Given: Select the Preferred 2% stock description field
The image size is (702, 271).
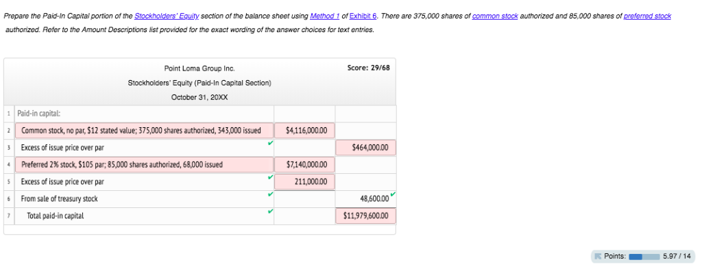Looking at the screenshot, I should 144,164.
